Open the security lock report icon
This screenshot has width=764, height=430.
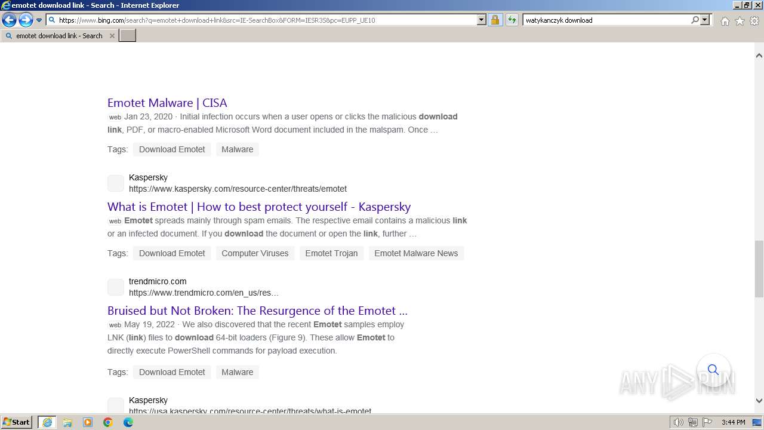[495, 20]
